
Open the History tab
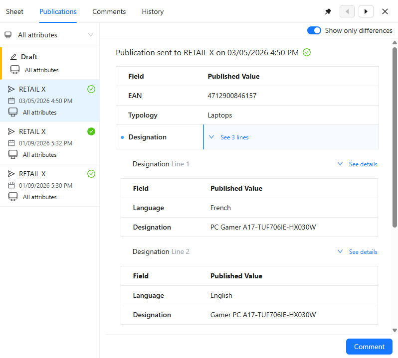[x=153, y=11]
